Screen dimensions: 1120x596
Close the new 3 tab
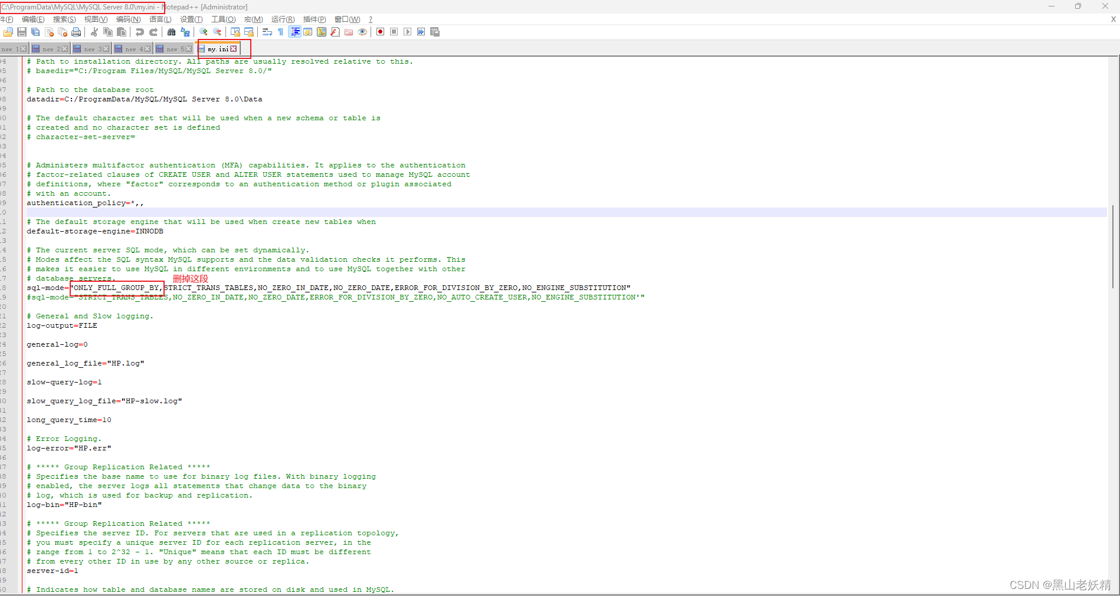point(106,49)
